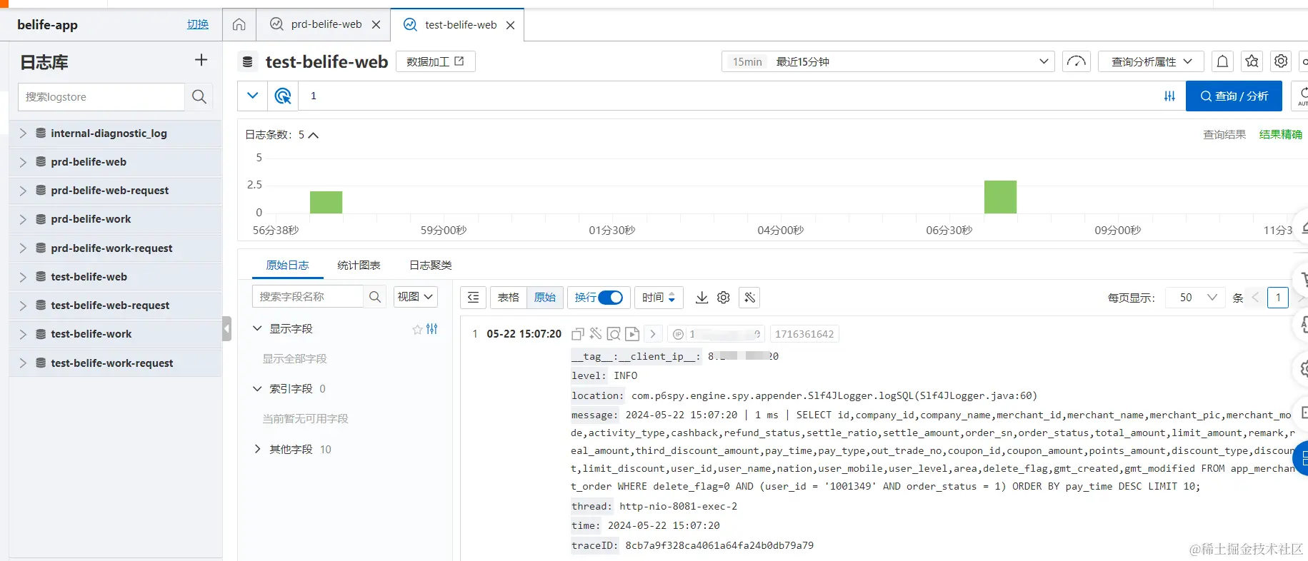Click the second green histogram bar
The width and height of the screenshot is (1308, 561).
(1000, 197)
